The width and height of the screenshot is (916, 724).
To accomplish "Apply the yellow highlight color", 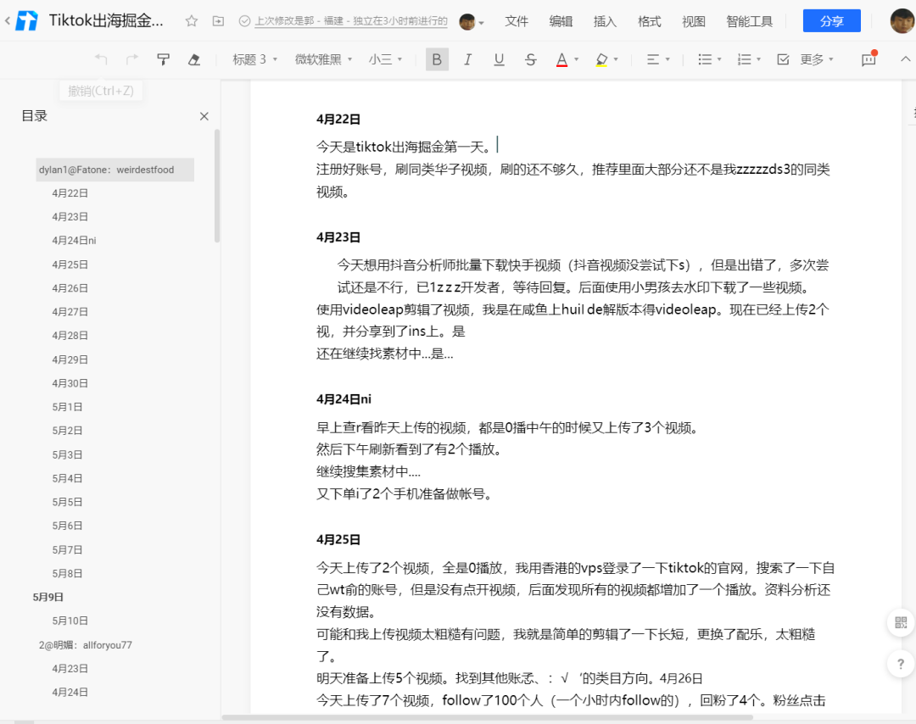I will pyautogui.click(x=601, y=59).
